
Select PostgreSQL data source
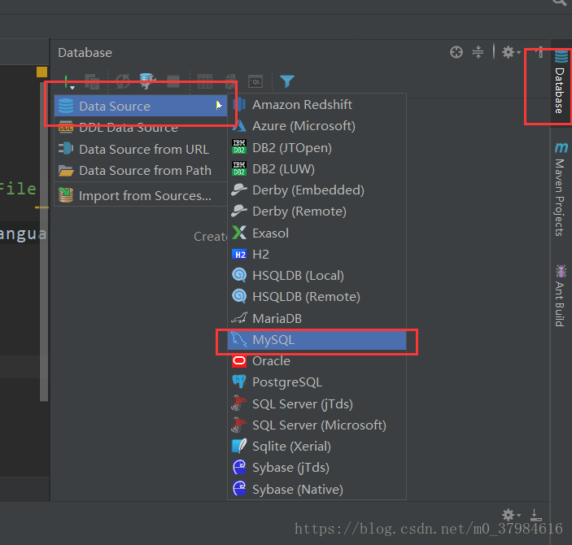[317, 382]
